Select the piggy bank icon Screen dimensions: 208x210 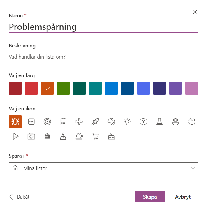[x=191, y=122]
